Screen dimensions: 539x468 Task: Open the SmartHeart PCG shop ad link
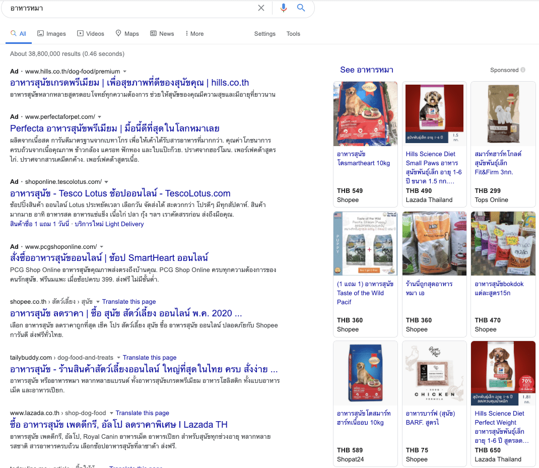pos(109,258)
